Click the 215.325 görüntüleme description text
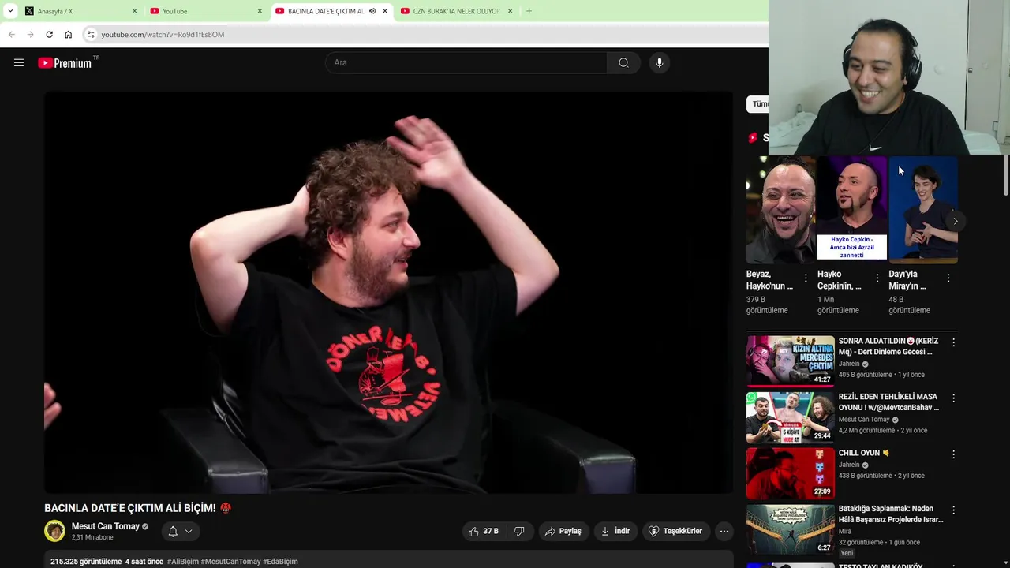The image size is (1010, 568). 86,562
